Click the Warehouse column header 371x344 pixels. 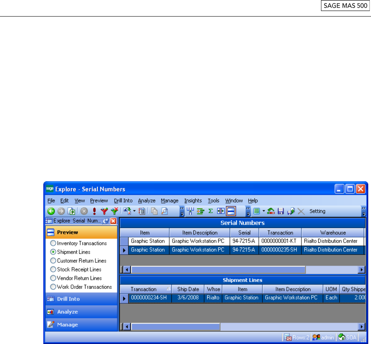coord(333,232)
